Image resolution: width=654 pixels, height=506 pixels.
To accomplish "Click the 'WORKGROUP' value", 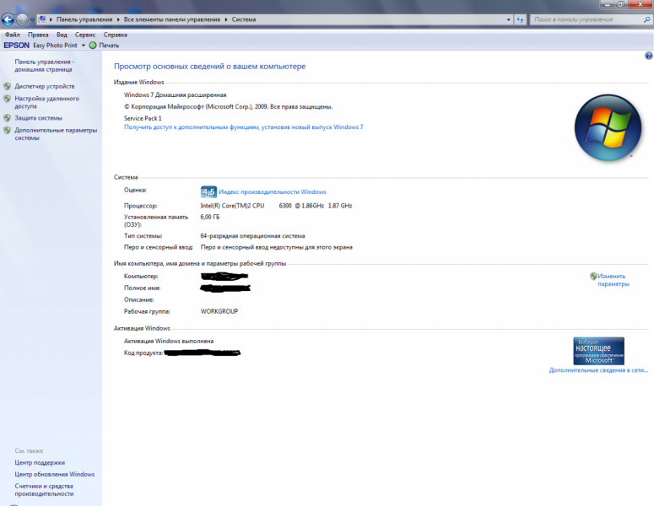I will (219, 311).
